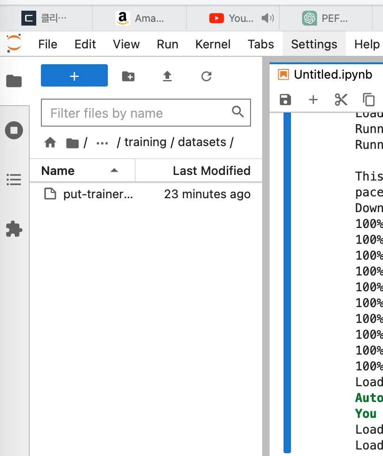Cut selected cell with scissors icon
The height and width of the screenshot is (456, 383).
(341, 100)
